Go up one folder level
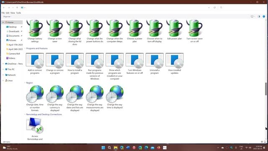Viewport: 268px width, 151px height. click(17, 8)
